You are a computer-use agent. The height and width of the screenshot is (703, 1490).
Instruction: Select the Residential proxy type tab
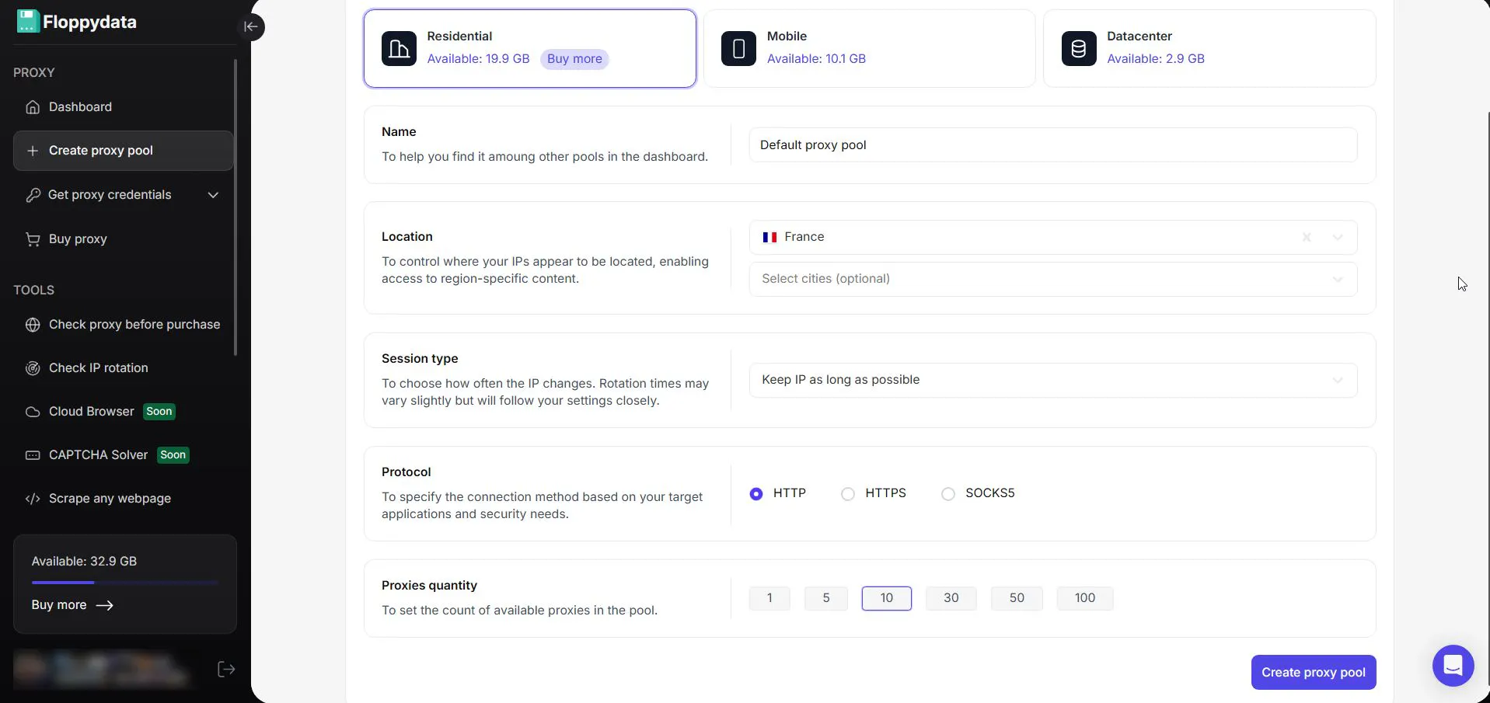pos(530,48)
